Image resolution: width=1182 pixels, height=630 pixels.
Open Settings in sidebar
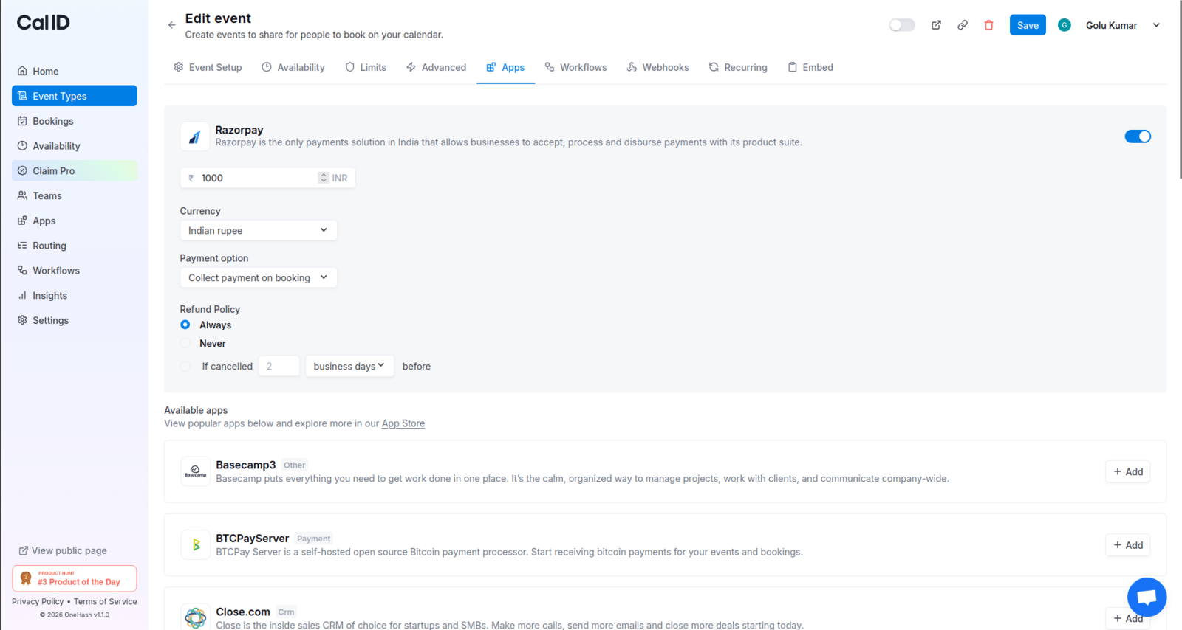[x=75, y=320]
